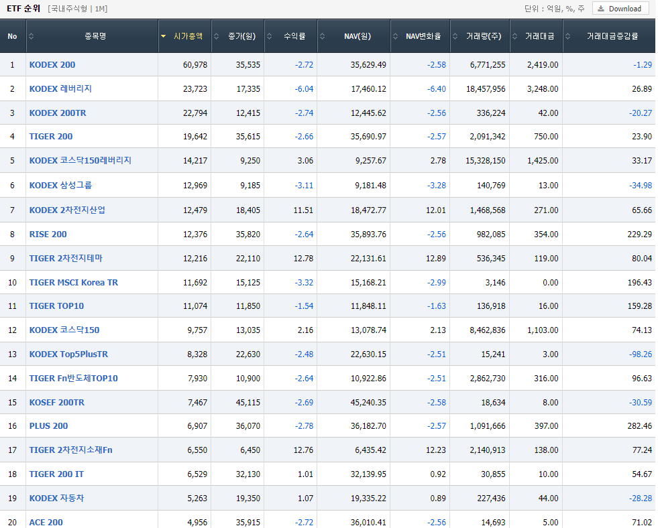Open the KODEX 200TR link
This screenshot has height=528, width=658.
point(58,113)
